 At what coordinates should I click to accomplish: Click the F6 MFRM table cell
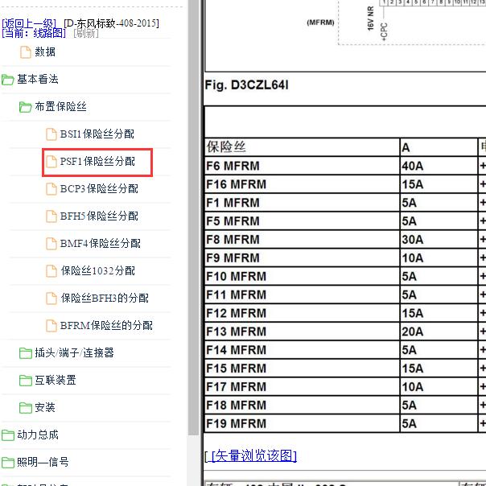pos(303,166)
